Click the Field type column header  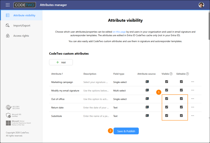pyautogui.click(x=119, y=74)
